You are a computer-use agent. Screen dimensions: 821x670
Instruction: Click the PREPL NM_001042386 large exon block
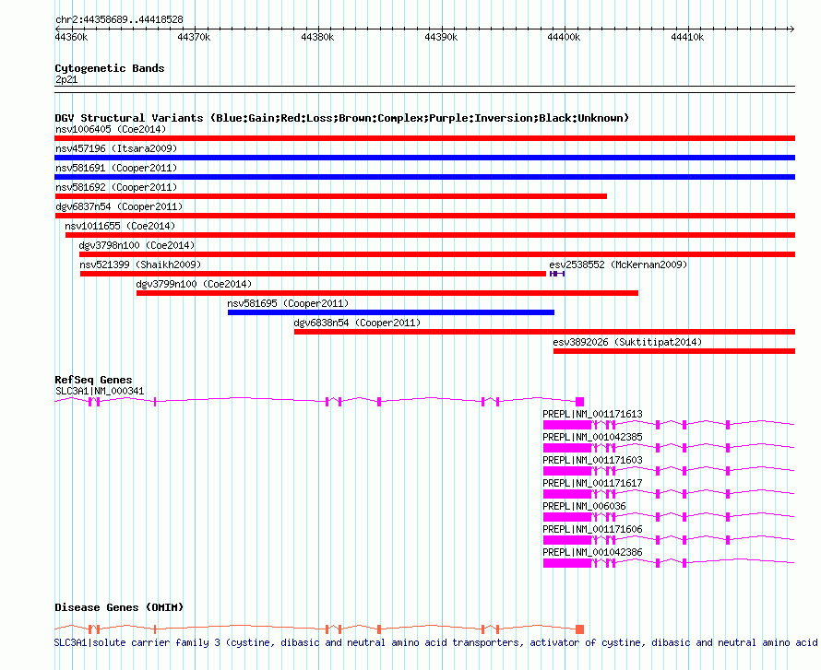pos(567,563)
